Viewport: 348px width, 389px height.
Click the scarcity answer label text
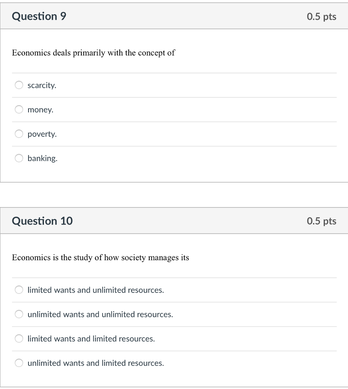pos(42,85)
